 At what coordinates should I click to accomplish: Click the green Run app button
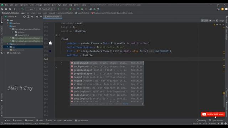(x=59, y=9)
